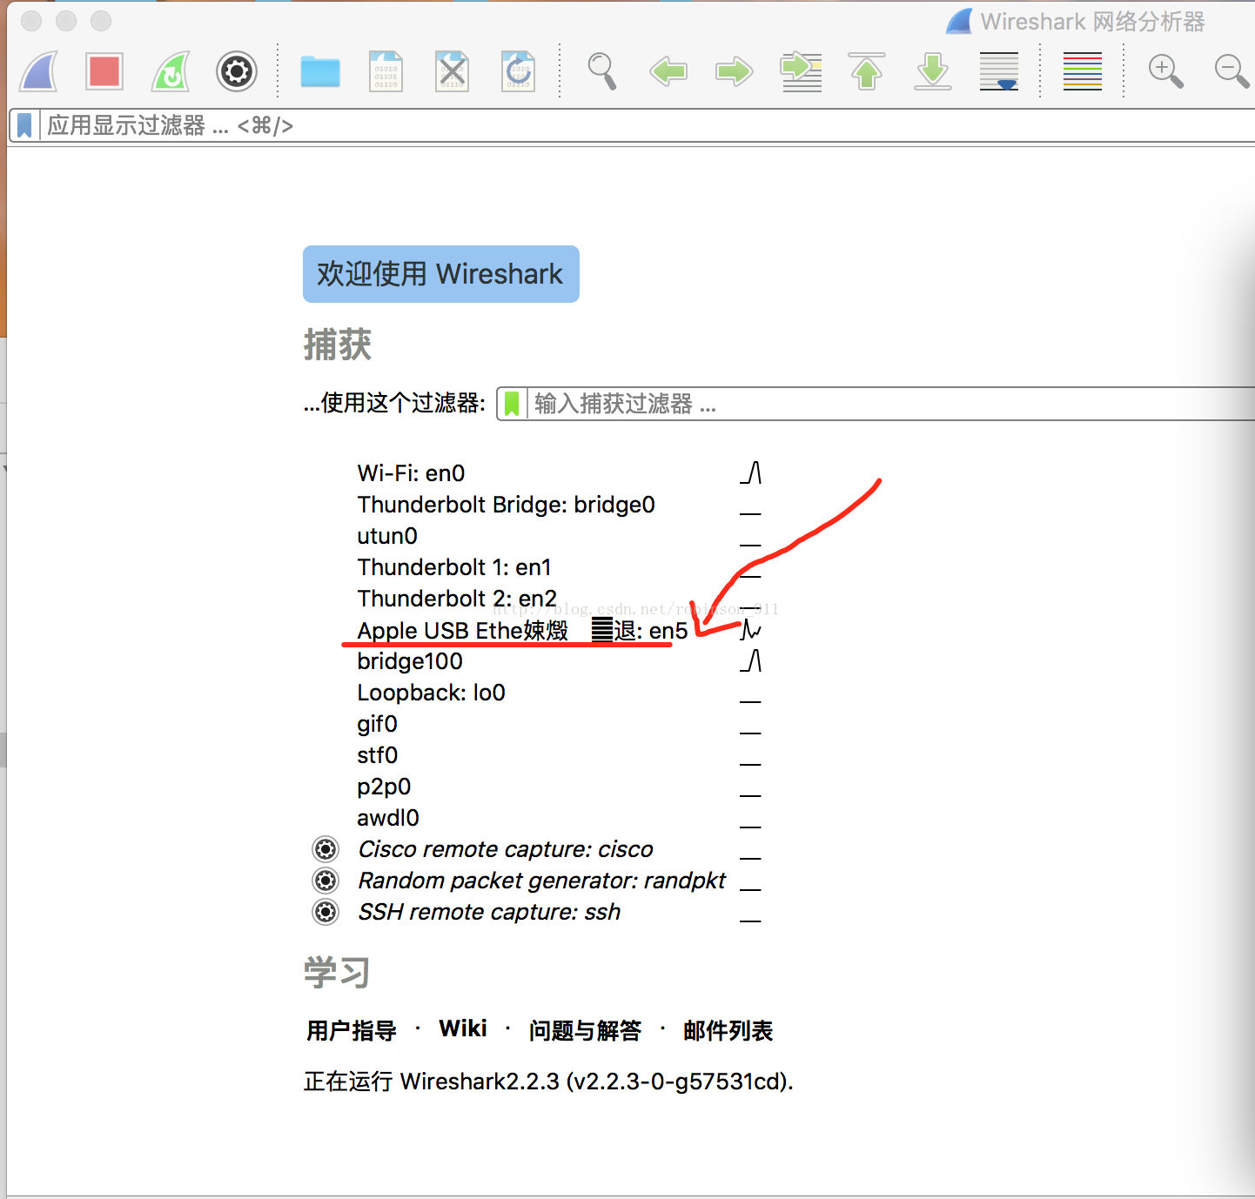Select the awdl0 interface

coord(388,818)
